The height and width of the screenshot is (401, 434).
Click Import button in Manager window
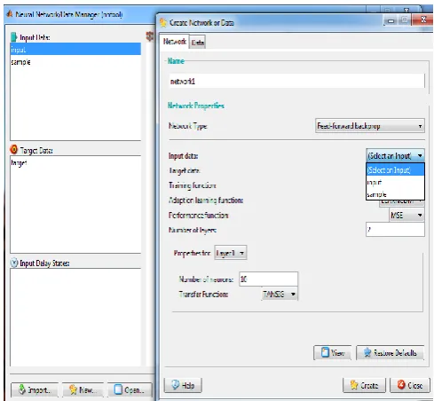coord(35,389)
